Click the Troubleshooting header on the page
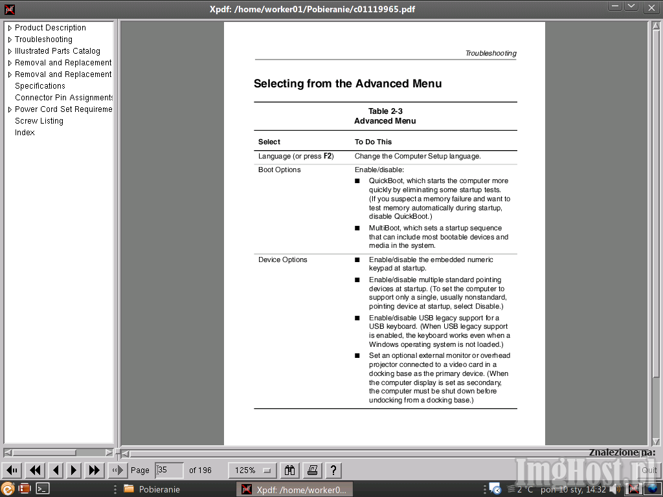This screenshot has width=663, height=497. click(491, 53)
